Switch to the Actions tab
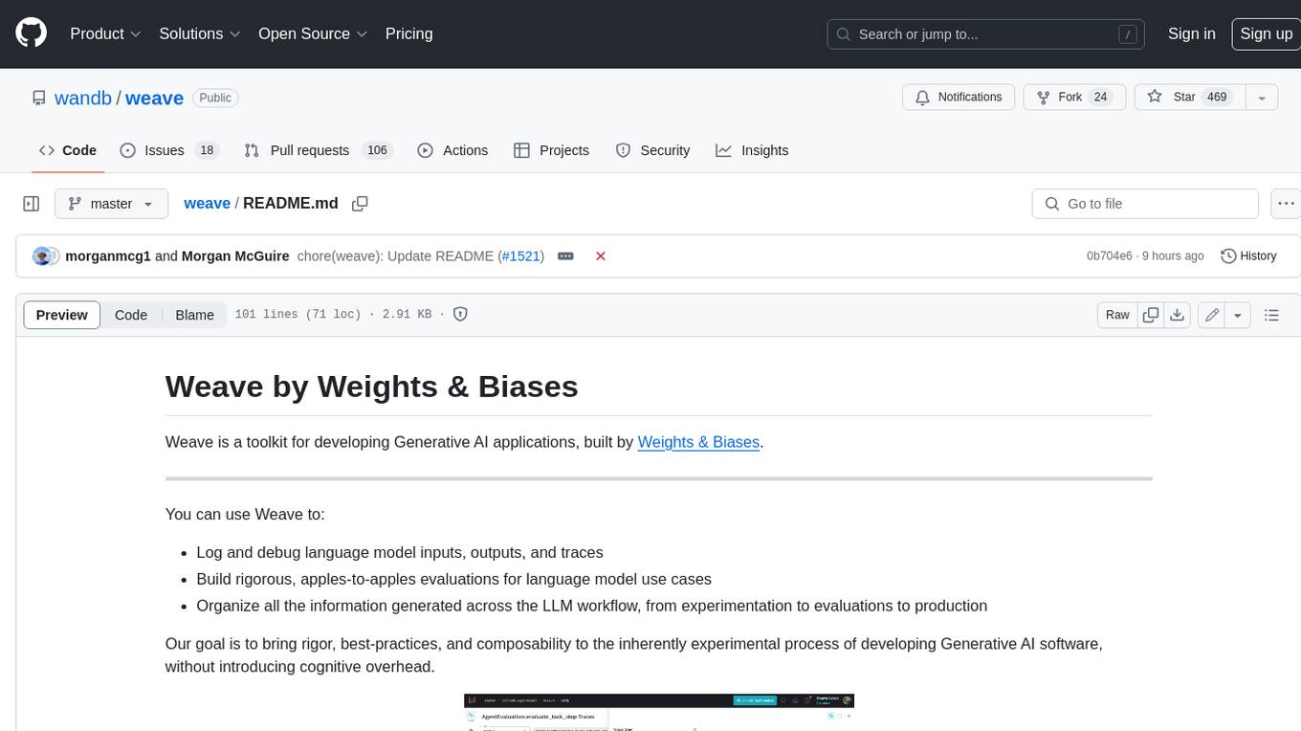1301x731 pixels. [452, 150]
